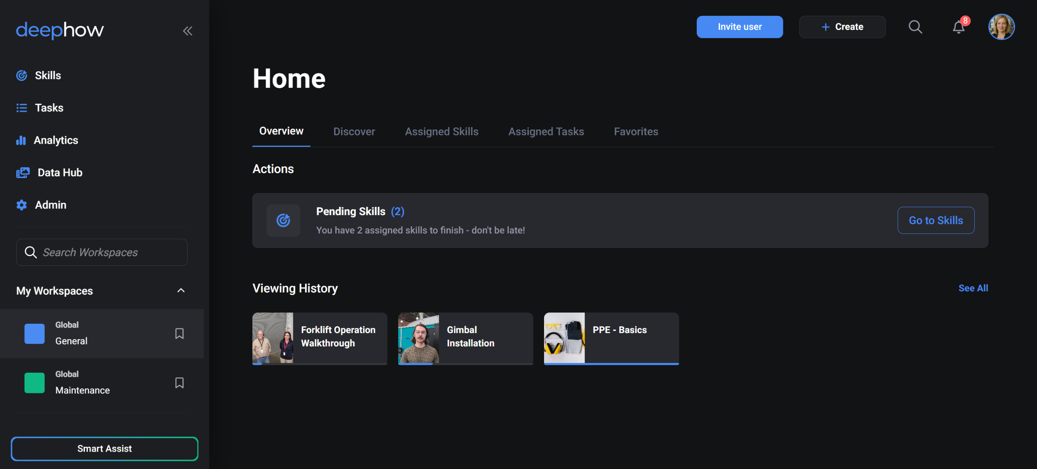
Task: Click the notification bell icon
Action: pyautogui.click(x=958, y=27)
